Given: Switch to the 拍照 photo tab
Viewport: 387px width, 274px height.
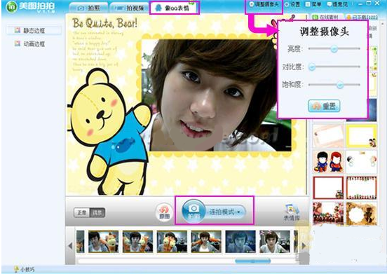Looking at the screenshot, I should (88, 8).
